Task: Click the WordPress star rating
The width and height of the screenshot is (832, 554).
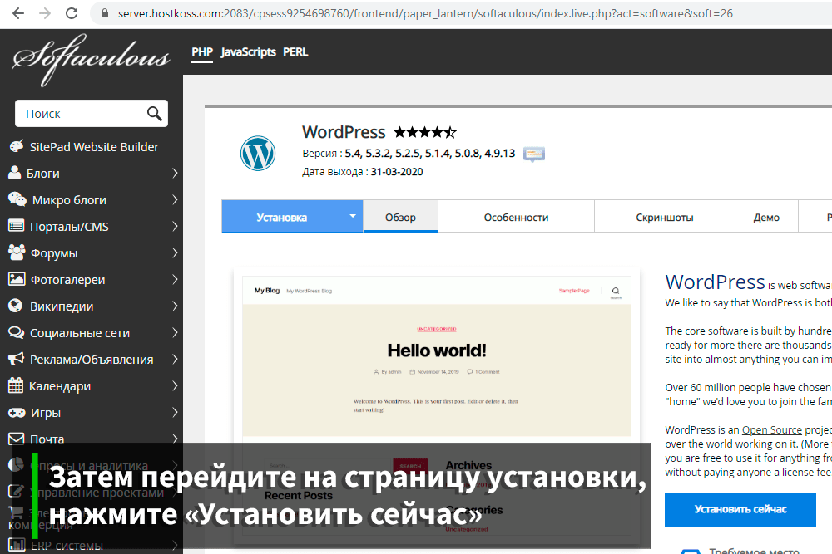Action: click(425, 132)
